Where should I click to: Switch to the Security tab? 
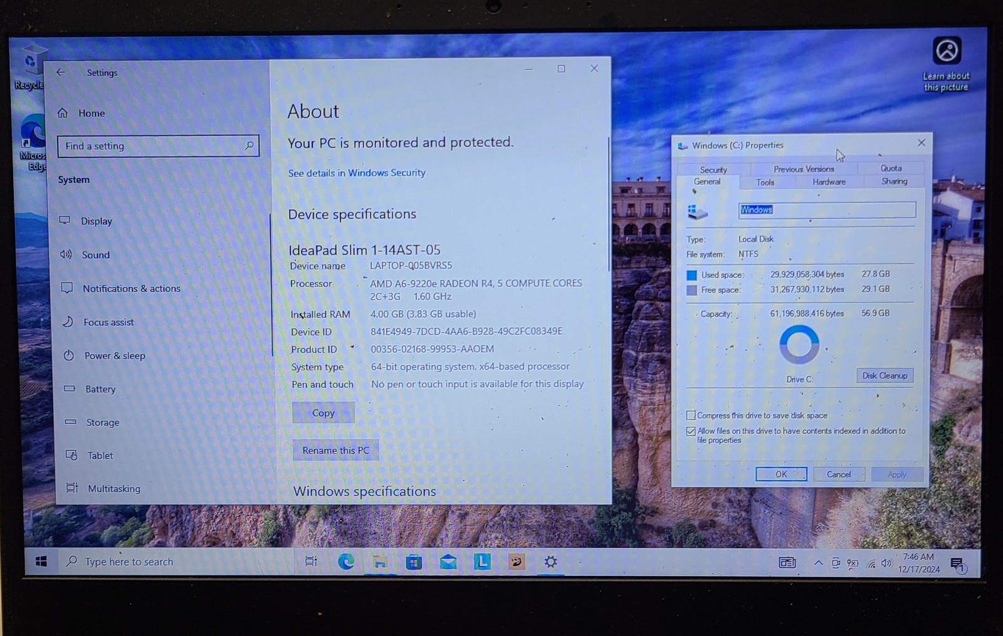[x=713, y=169]
